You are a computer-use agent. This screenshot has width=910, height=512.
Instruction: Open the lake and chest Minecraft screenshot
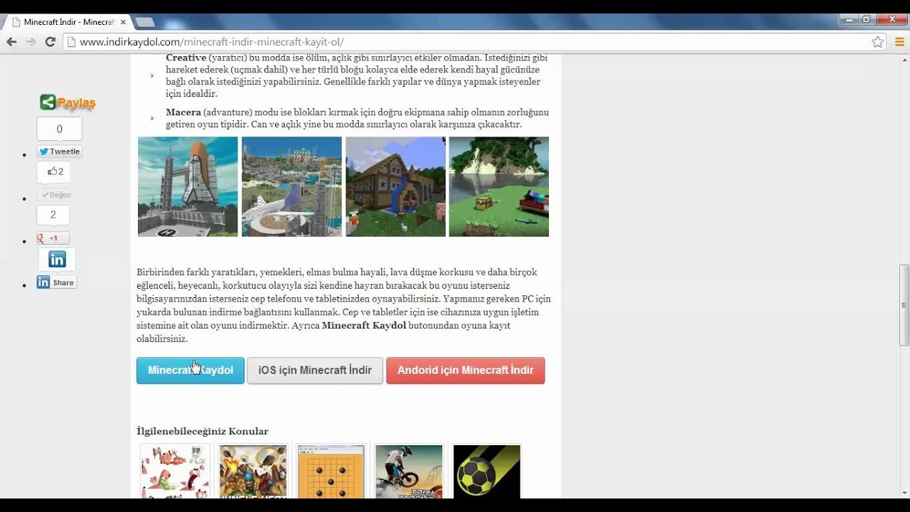point(499,186)
